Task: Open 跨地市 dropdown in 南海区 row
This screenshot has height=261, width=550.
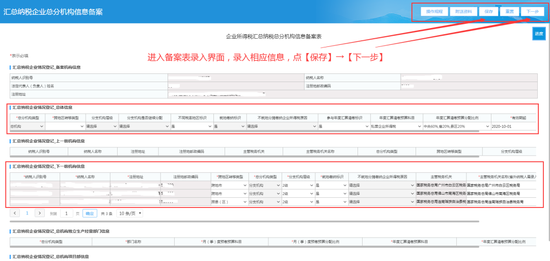Action: pos(229,194)
